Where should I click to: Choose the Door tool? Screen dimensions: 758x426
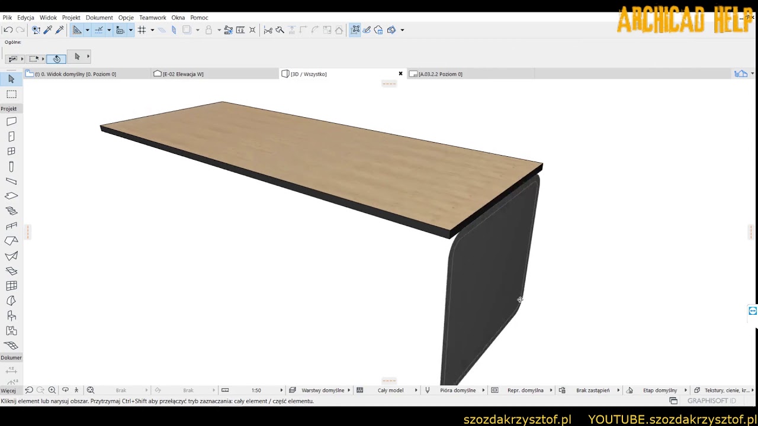pyautogui.click(x=11, y=137)
